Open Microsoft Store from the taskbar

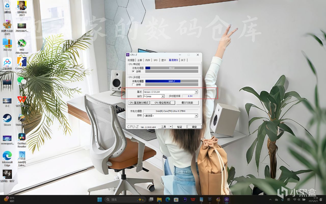click(x=176, y=199)
